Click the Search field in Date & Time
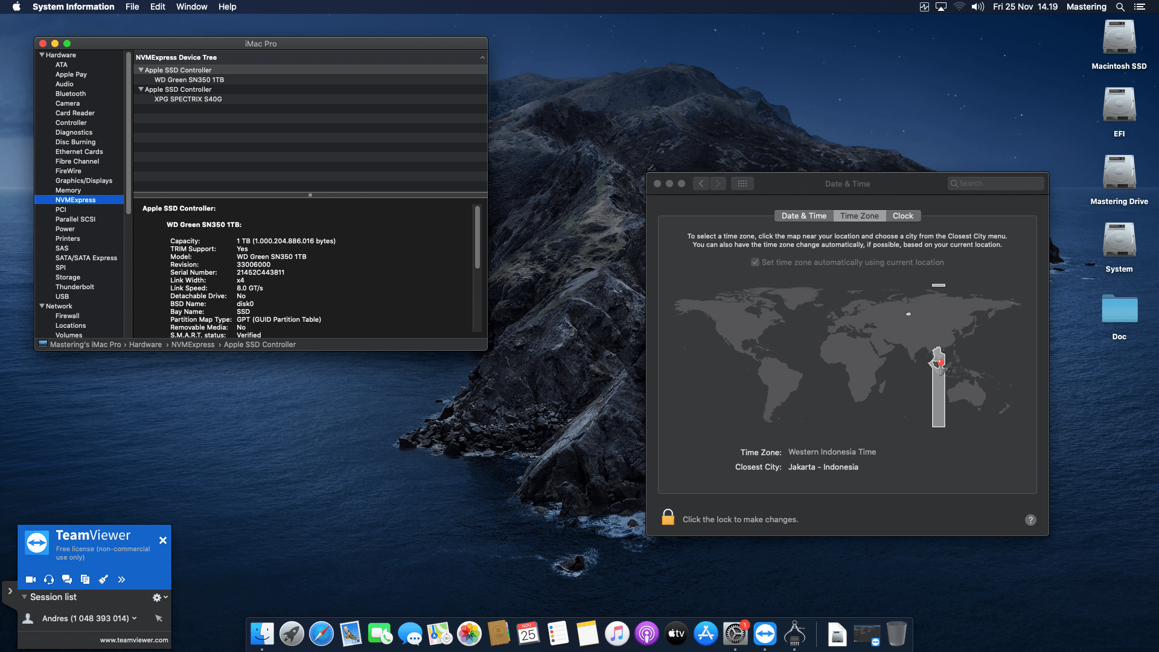 996,184
